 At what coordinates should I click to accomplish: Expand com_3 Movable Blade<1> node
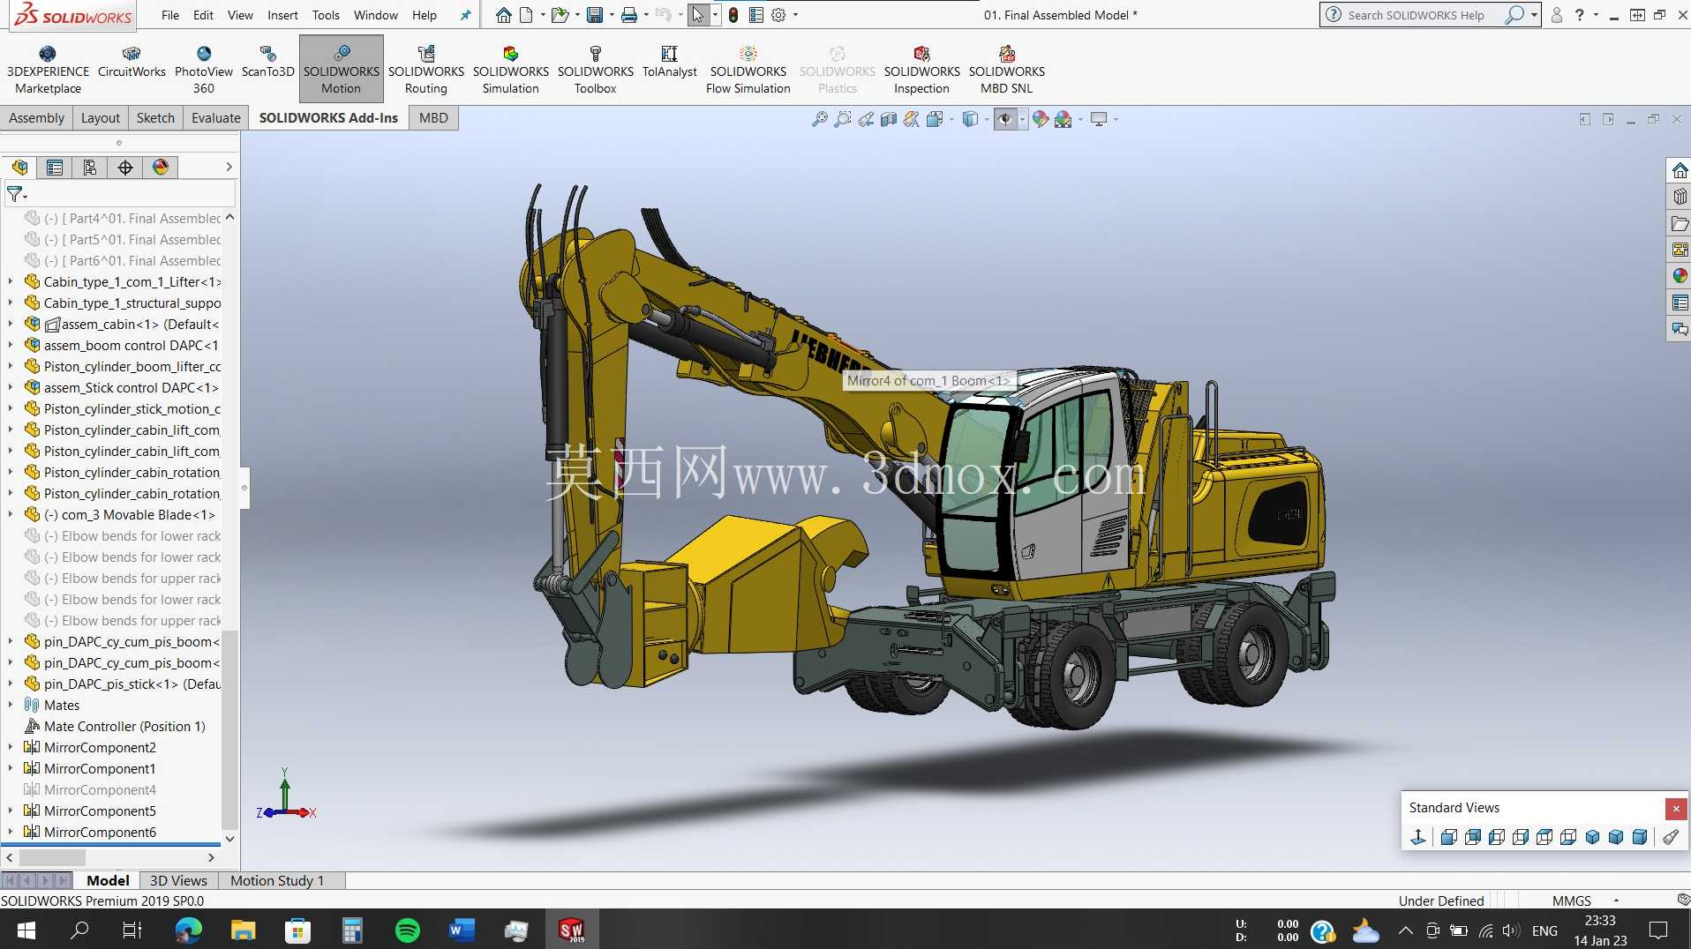tap(11, 514)
